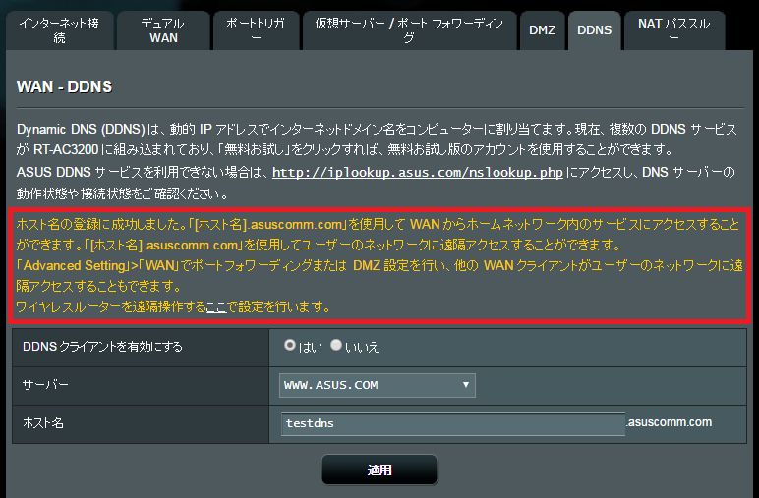Switch to the デュアル WAN tab

(163, 30)
